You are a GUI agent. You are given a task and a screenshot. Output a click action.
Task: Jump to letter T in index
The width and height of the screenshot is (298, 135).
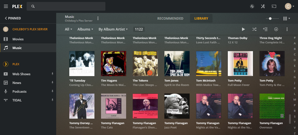(295, 122)
